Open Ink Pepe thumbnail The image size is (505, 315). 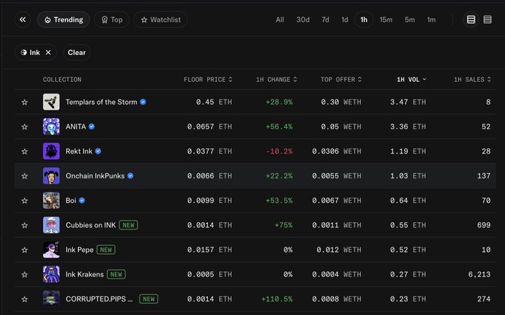tap(51, 250)
